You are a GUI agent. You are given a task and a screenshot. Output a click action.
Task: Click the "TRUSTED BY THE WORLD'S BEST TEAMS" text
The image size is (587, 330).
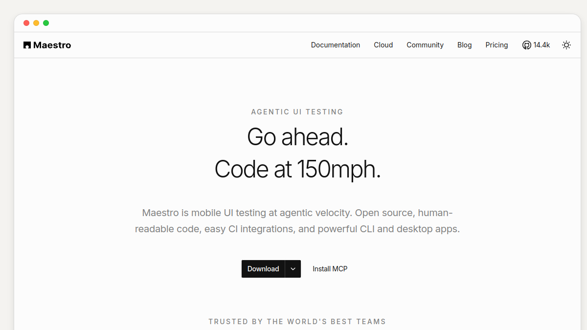(x=297, y=322)
